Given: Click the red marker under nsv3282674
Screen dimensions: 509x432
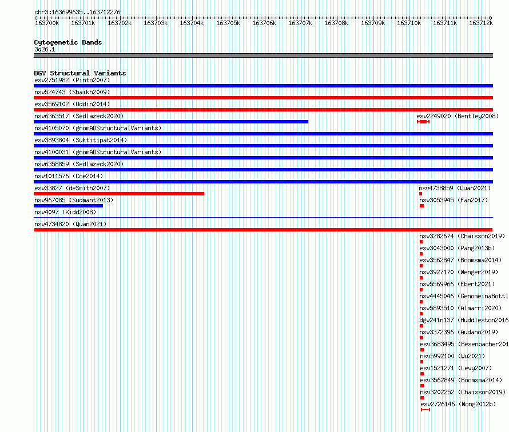Looking at the screenshot, I should click(x=421, y=242).
